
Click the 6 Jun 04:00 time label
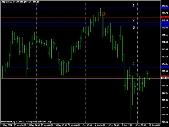[114, 125]
